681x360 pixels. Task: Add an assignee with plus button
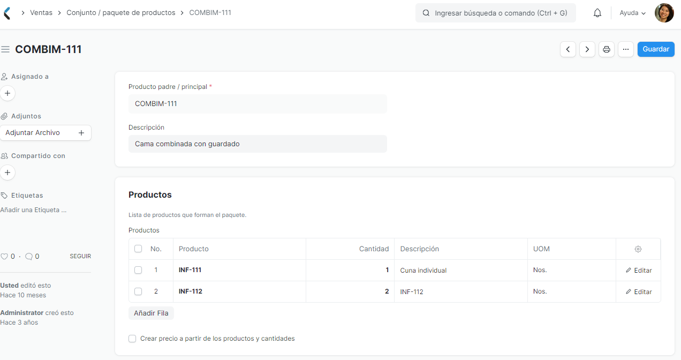tap(7, 93)
